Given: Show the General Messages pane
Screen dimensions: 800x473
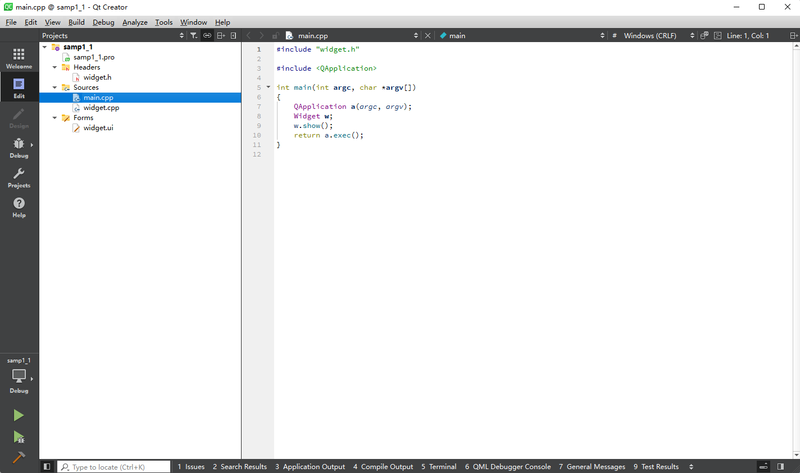Looking at the screenshot, I should [x=592, y=466].
